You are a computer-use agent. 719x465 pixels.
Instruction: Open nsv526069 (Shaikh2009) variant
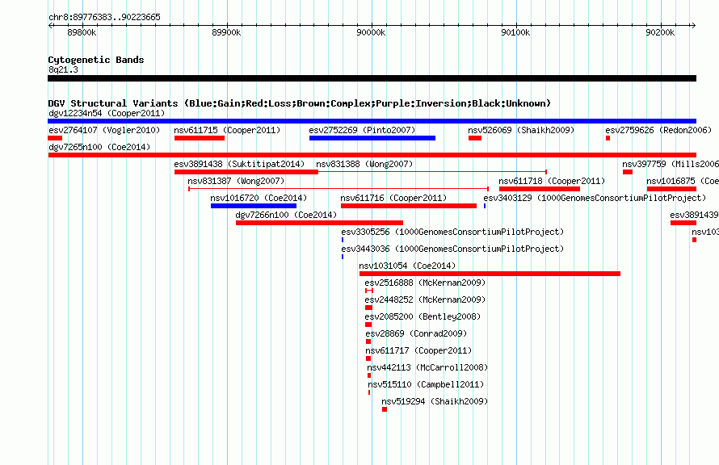pos(521,130)
